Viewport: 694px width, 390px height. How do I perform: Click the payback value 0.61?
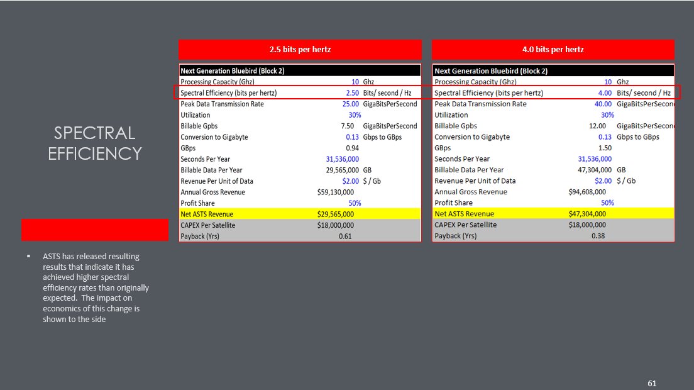[345, 237]
